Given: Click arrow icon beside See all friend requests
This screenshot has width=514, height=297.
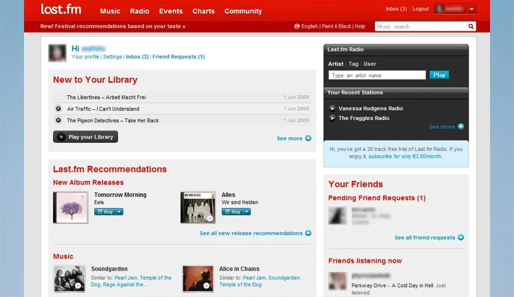Looking at the screenshot, I should point(461,237).
